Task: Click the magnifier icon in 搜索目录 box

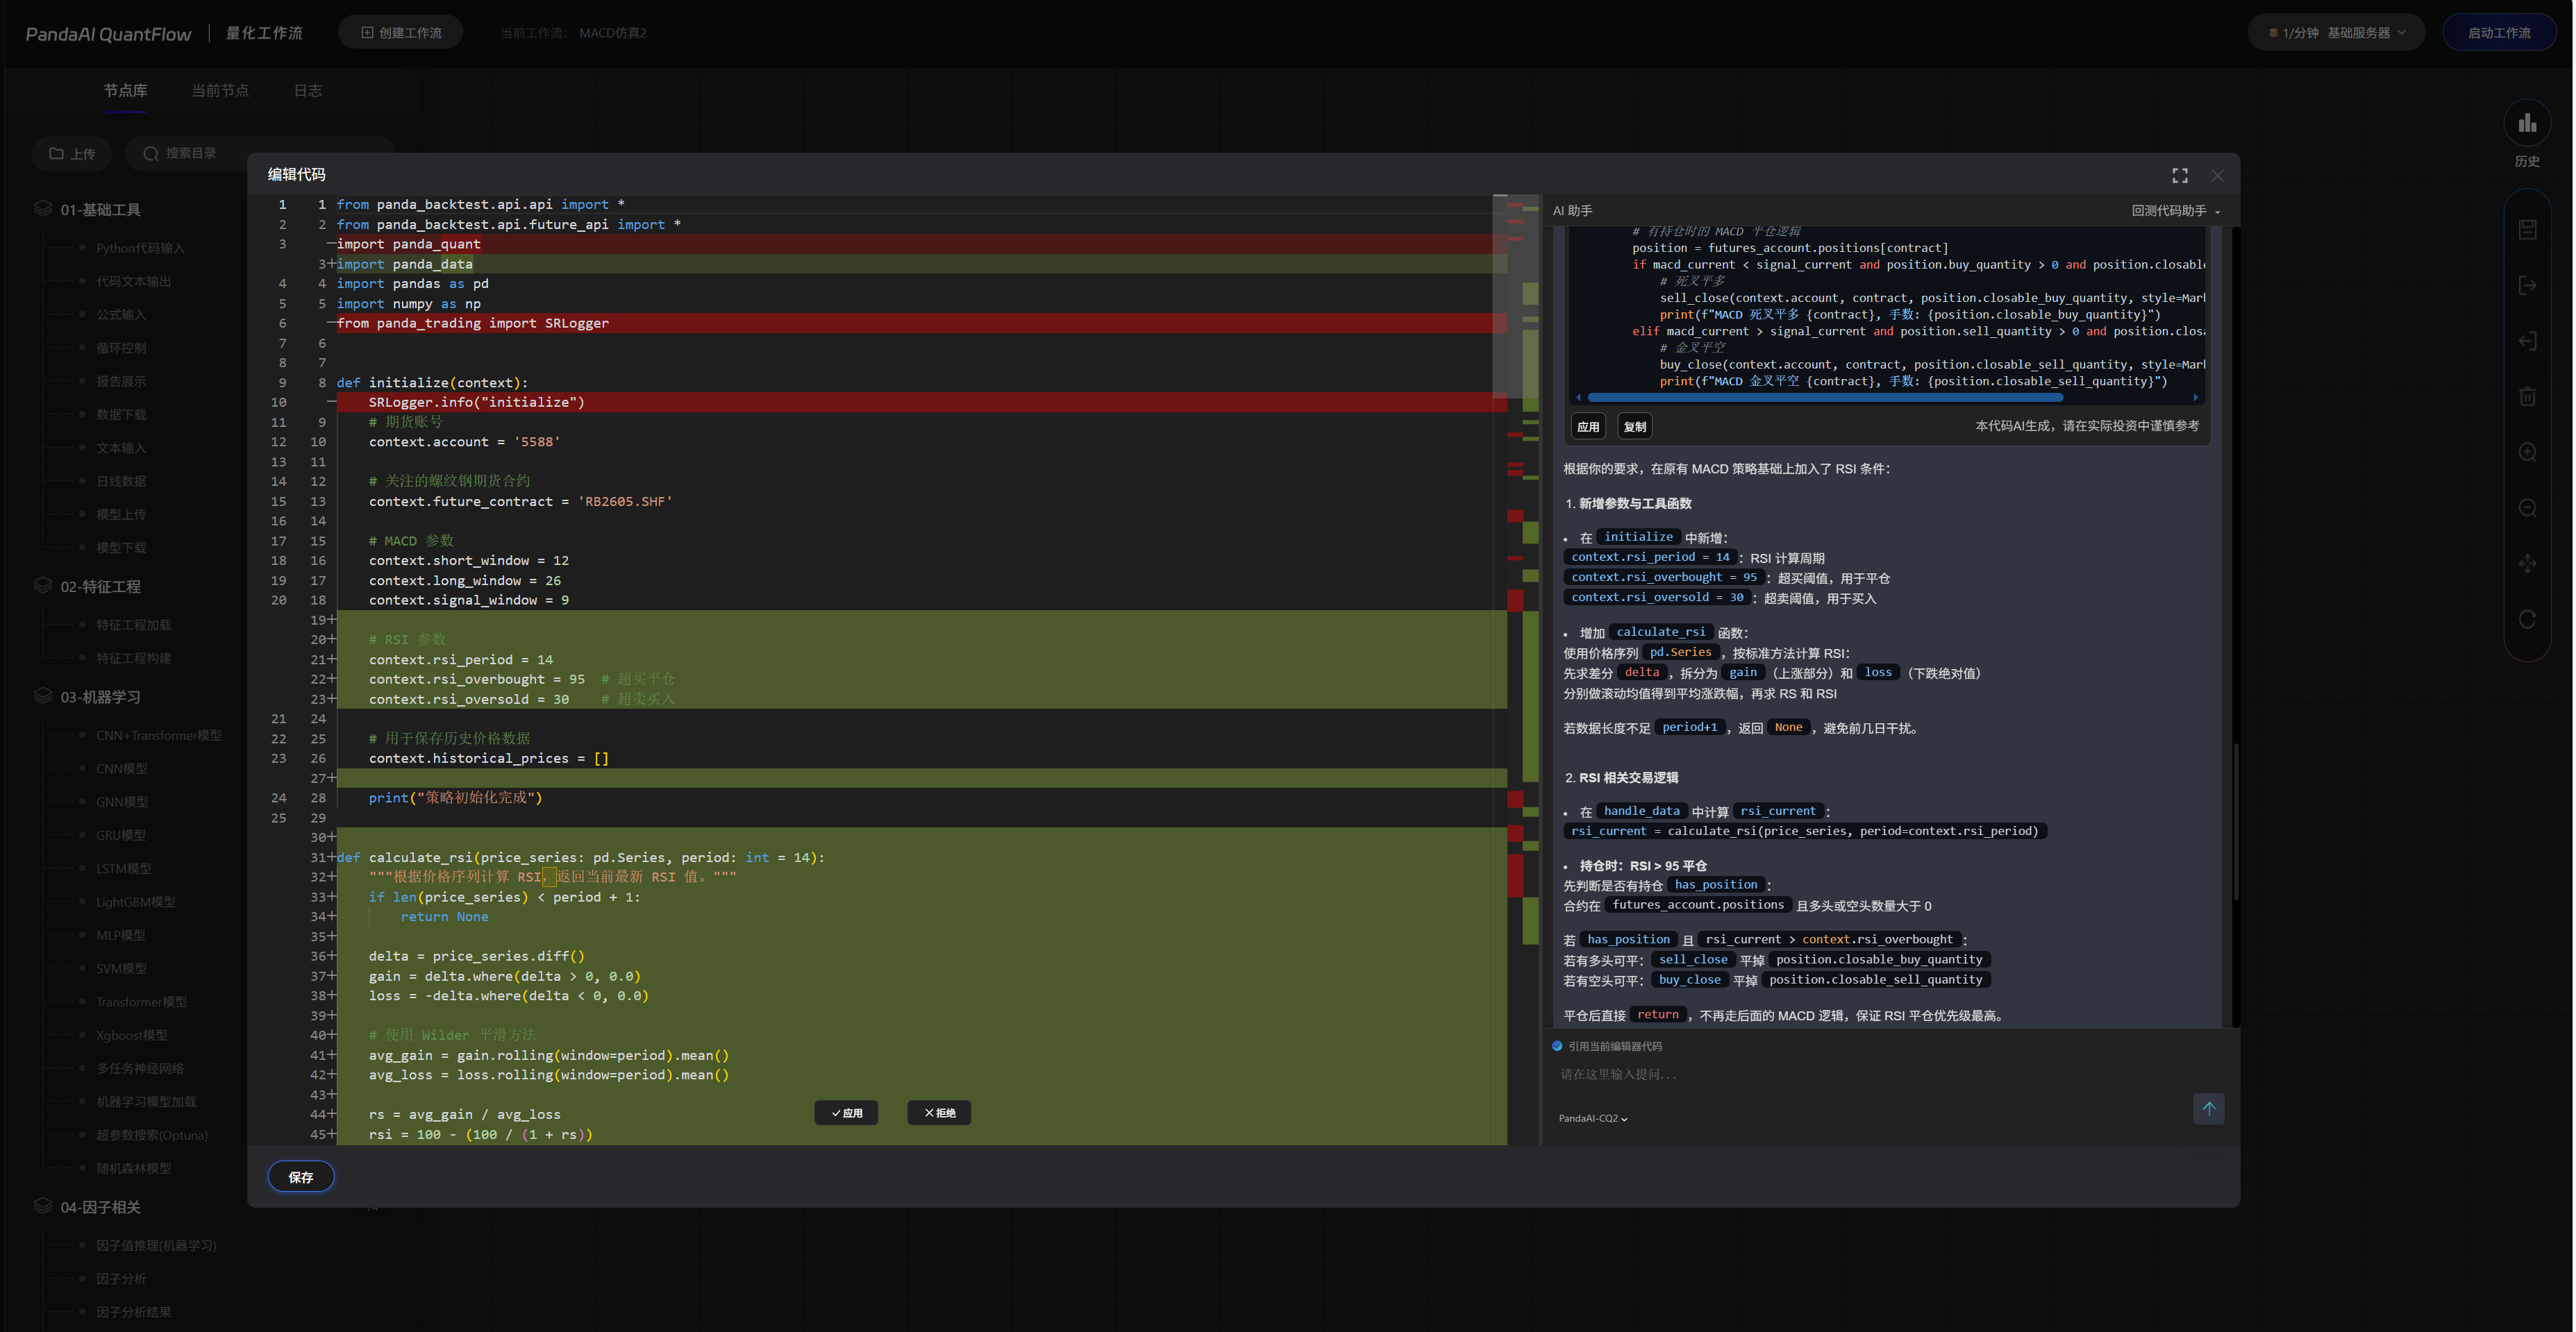Action: [151, 153]
